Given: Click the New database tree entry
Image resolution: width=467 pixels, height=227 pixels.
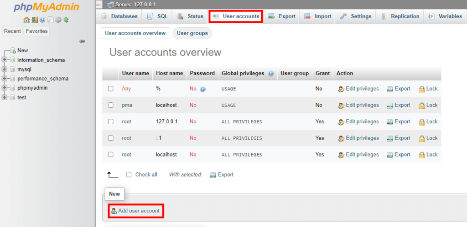Looking at the screenshot, I should click(x=23, y=50).
